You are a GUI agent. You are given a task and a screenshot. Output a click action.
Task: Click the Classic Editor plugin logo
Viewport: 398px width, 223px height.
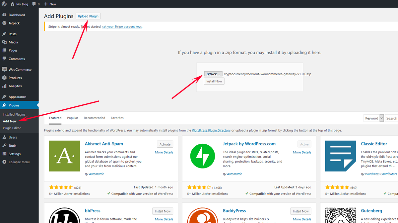click(341, 156)
